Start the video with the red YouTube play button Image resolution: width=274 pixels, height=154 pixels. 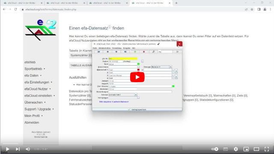coord(137,77)
